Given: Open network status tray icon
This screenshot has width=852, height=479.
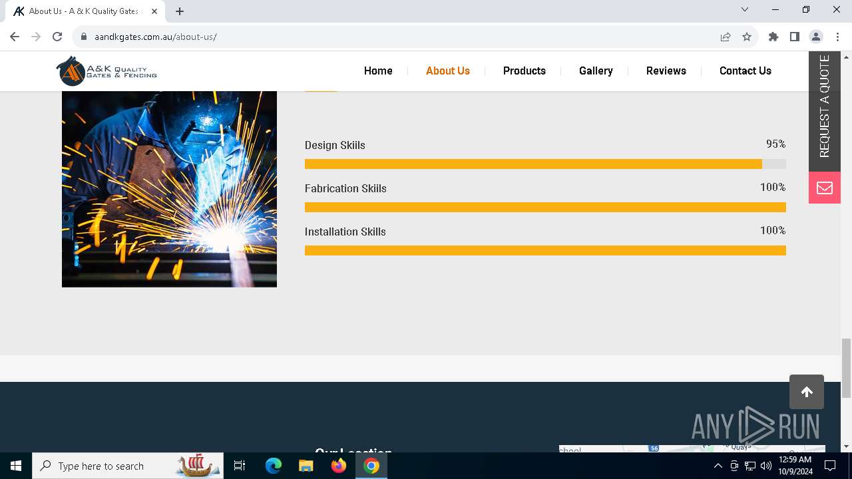Looking at the screenshot, I should 749,466.
